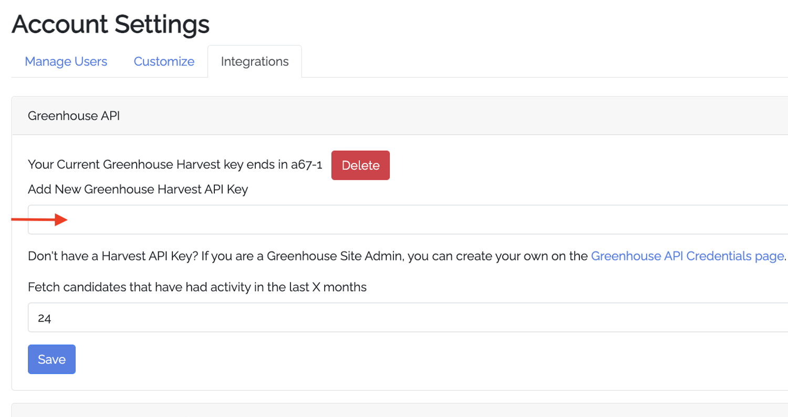This screenshot has height=417, width=788.
Task: Switch to the Manage Users tab
Action: click(66, 61)
